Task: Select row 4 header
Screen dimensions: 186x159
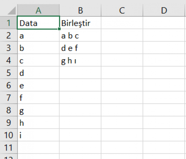Action: [x=9, y=60]
